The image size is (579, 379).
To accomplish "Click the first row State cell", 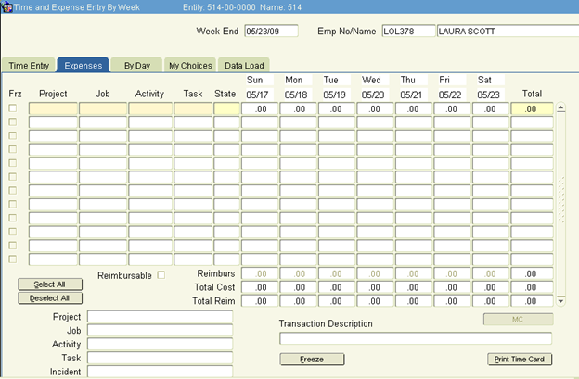I will [x=226, y=108].
